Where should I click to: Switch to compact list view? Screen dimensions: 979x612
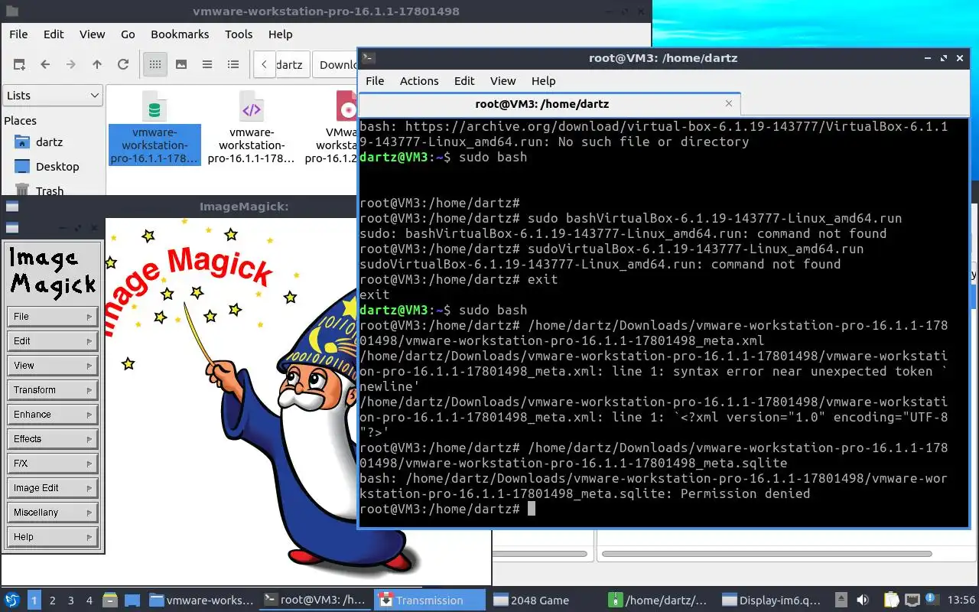pyautogui.click(x=207, y=65)
